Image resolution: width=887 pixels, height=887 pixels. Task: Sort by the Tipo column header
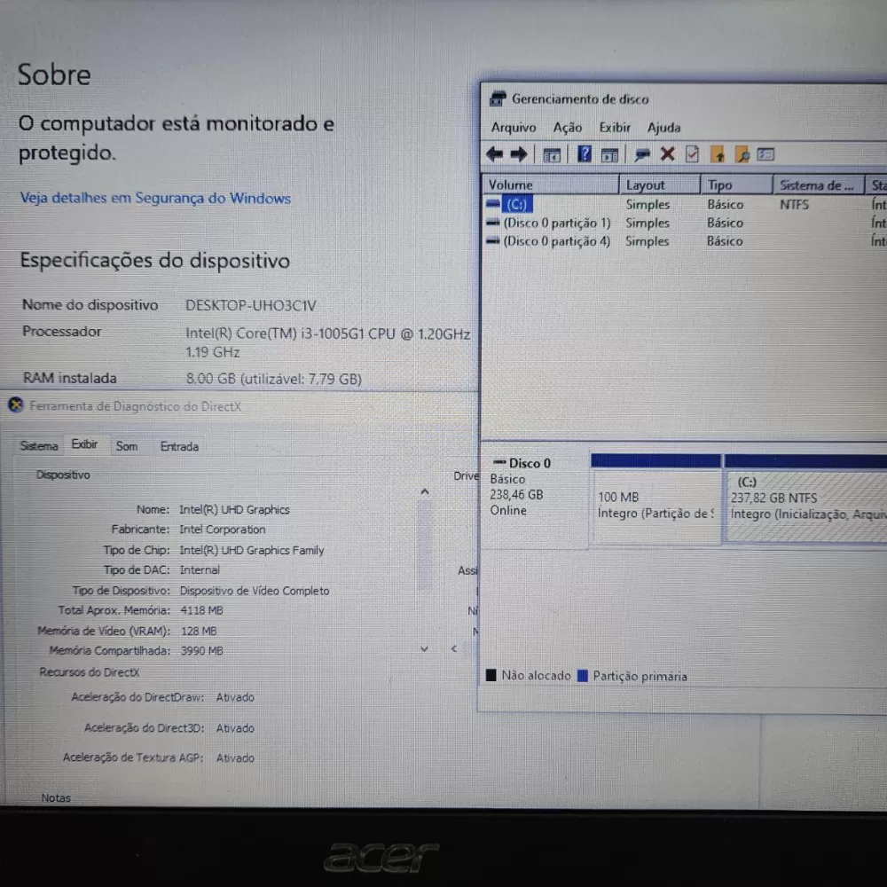(x=737, y=184)
